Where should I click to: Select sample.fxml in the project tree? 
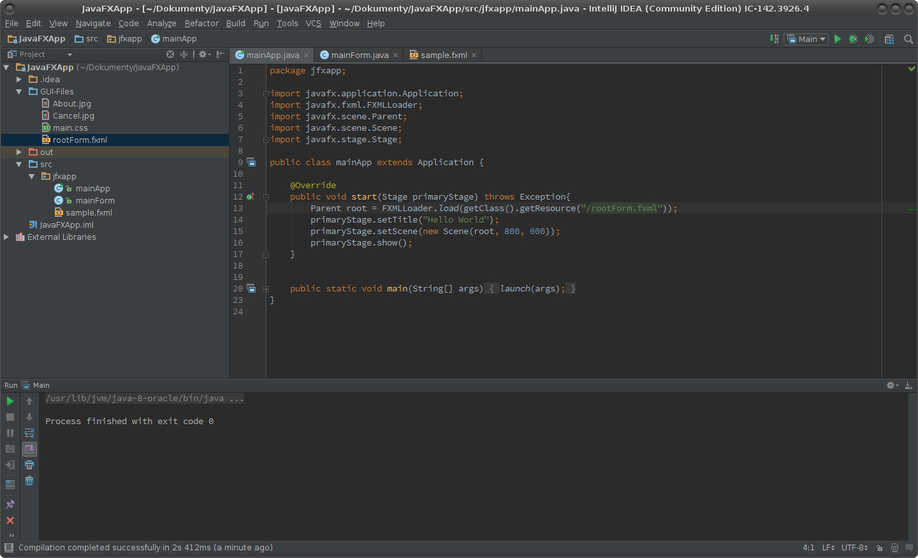pos(89,212)
